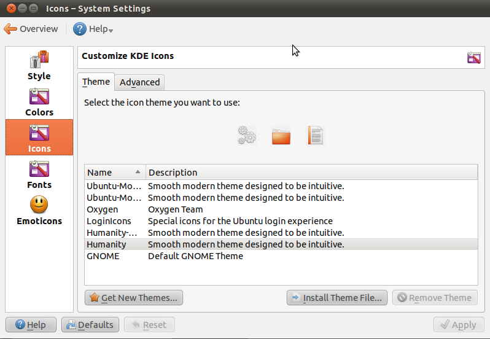The image size is (490, 339).
Task: Choose the LoginIcons theme entry
Action: (281, 221)
